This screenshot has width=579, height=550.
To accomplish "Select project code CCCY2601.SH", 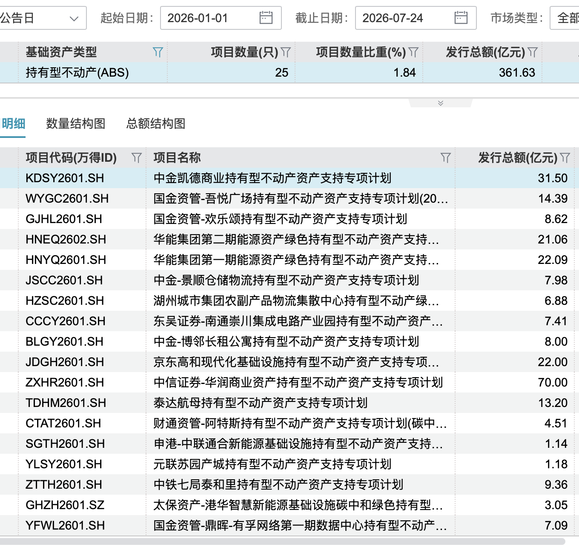I will 66,321.
